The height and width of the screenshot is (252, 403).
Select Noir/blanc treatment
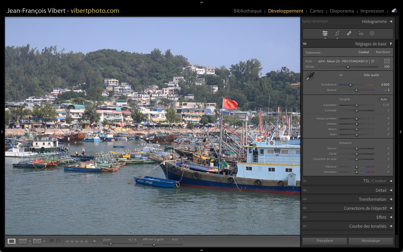coord(383,52)
